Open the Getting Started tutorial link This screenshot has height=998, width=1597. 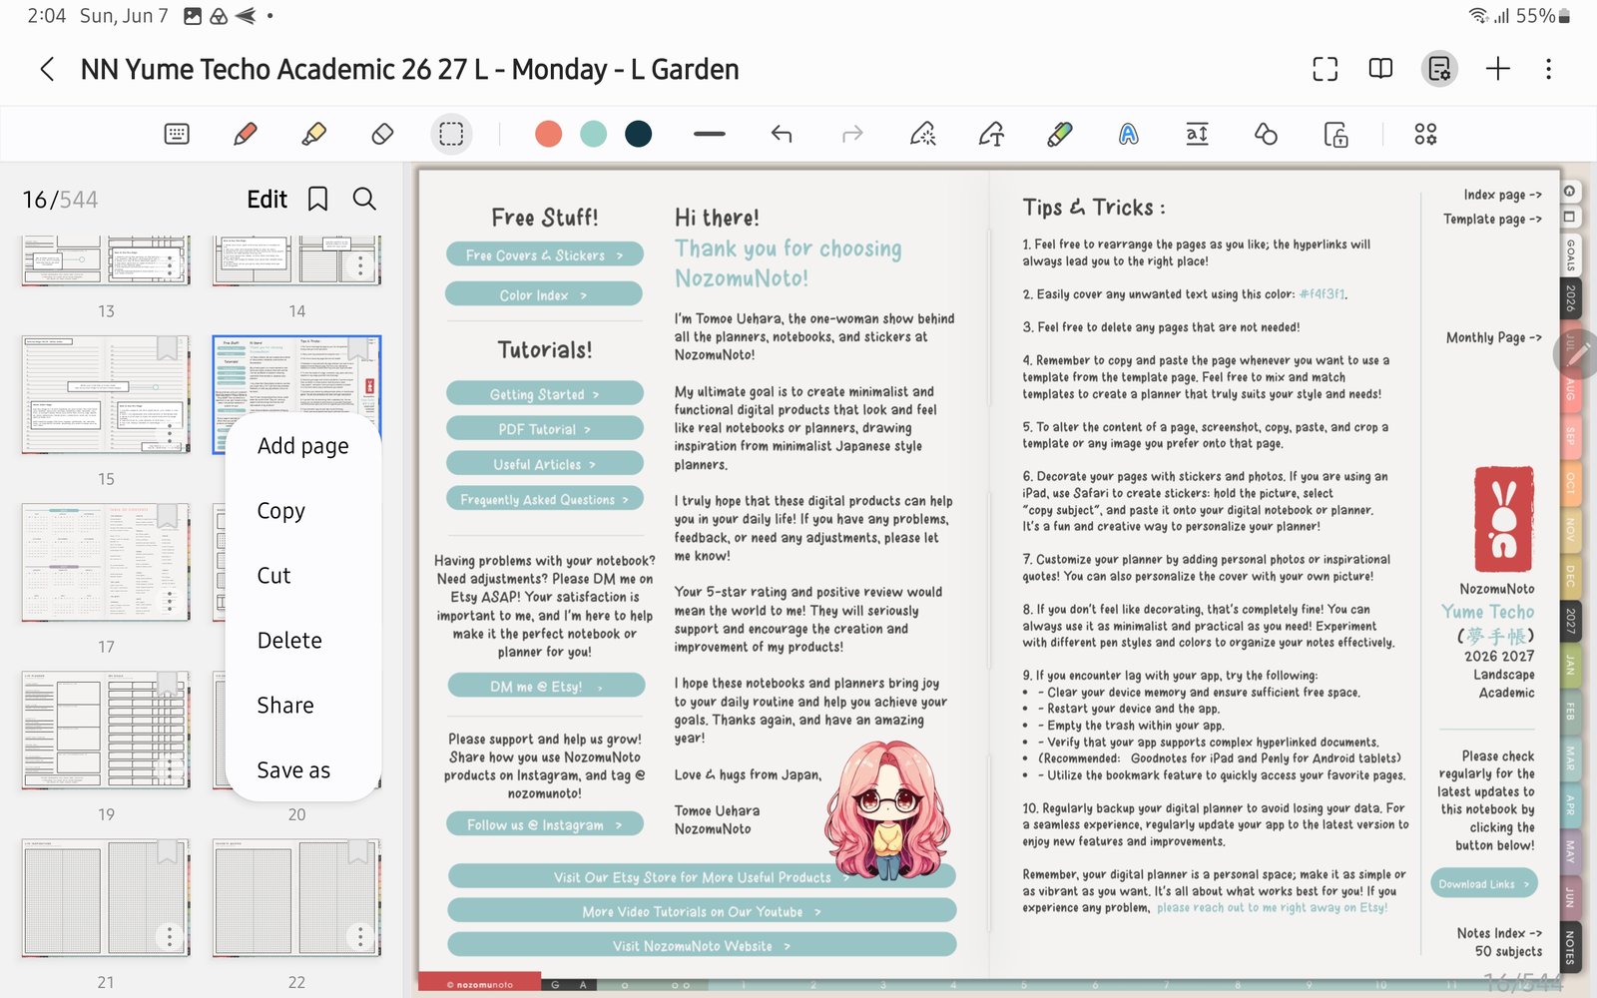pos(545,394)
